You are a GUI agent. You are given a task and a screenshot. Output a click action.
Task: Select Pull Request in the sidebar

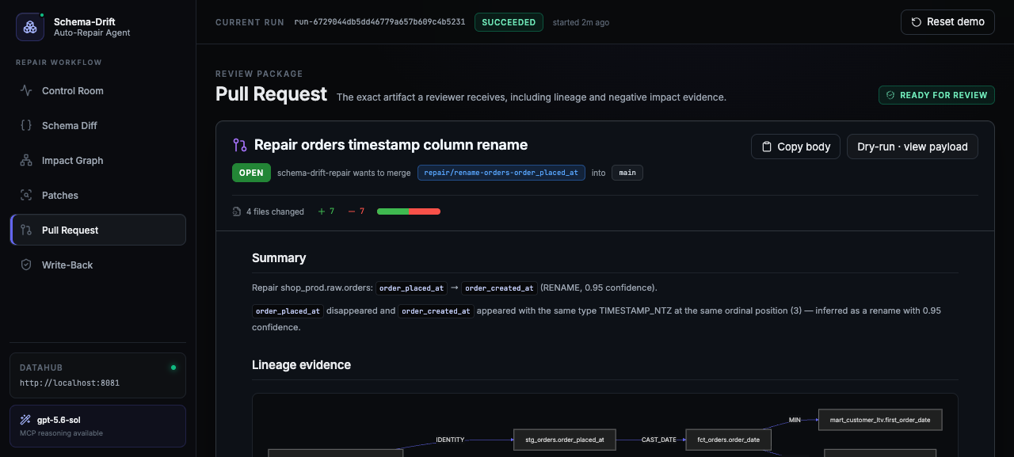click(x=98, y=230)
